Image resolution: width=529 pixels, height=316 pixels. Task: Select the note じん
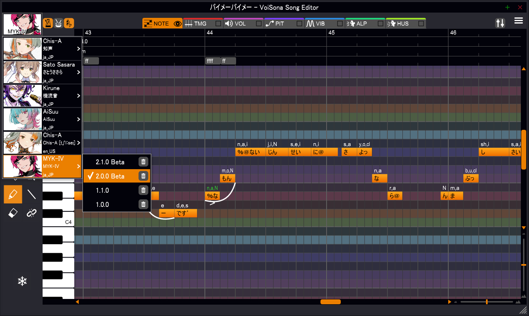coord(277,152)
